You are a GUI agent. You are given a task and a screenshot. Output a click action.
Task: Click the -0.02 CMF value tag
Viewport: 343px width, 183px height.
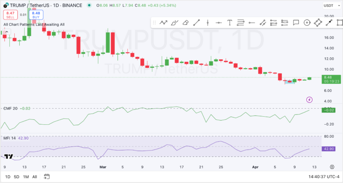(329, 110)
